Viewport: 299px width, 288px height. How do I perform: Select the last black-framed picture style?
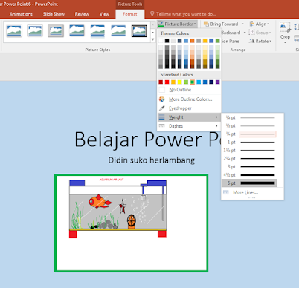tap(139, 31)
